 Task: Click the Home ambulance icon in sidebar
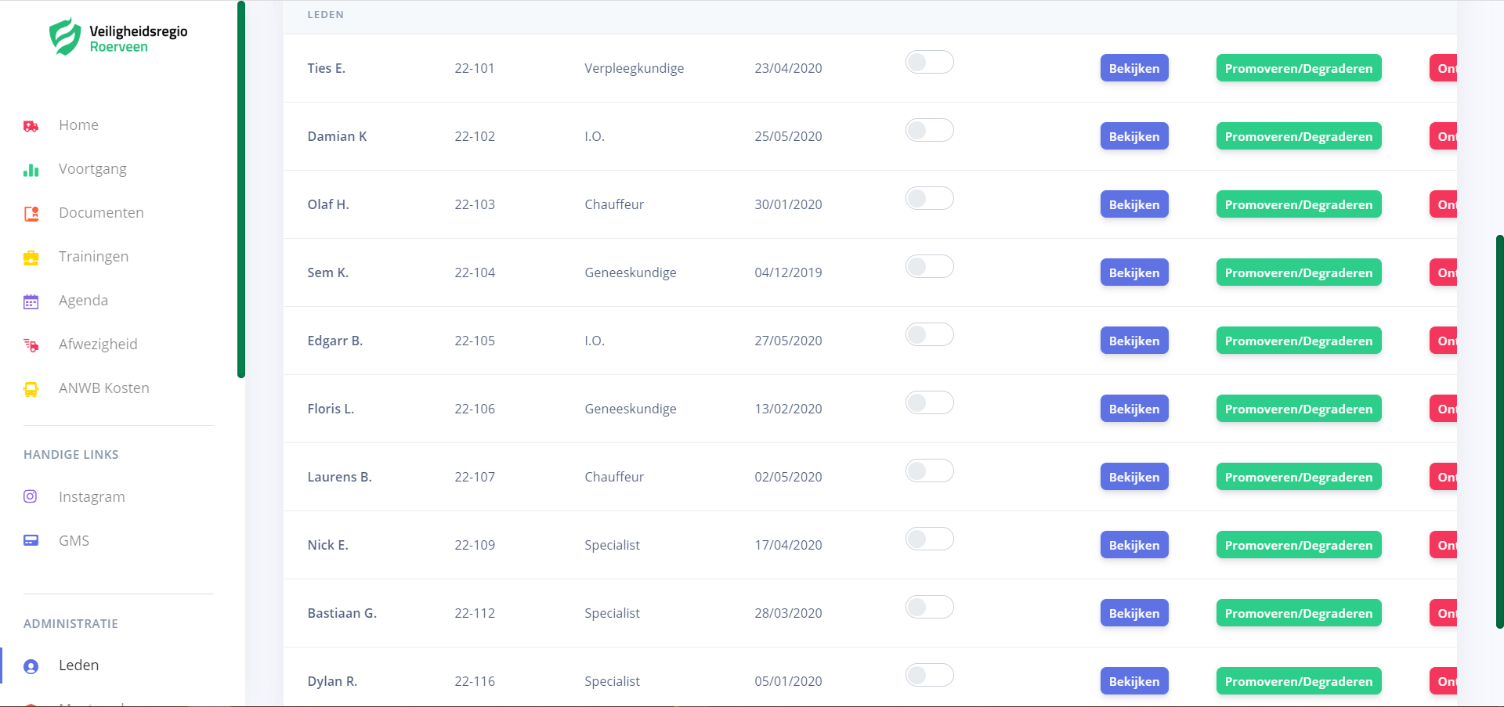(x=31, y=126)
